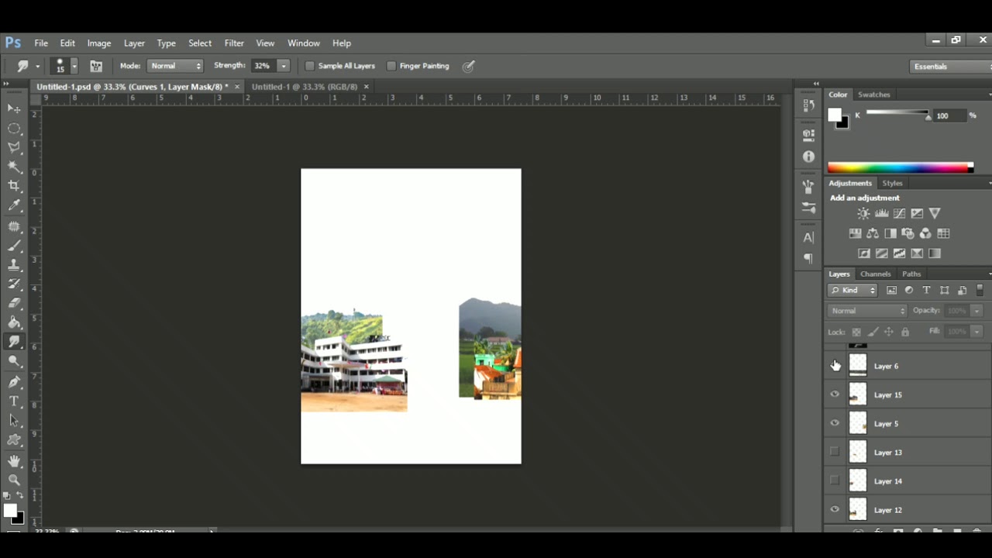Screen dimensions: 992x558
Task: Select the Clone Stamp tool
Action: tap(14, 265)
